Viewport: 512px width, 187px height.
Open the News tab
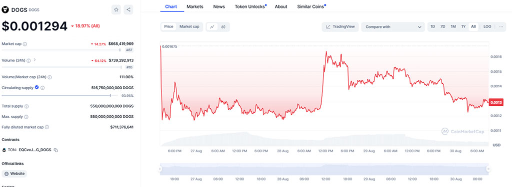pyautogui.click(x=219, y=6)
